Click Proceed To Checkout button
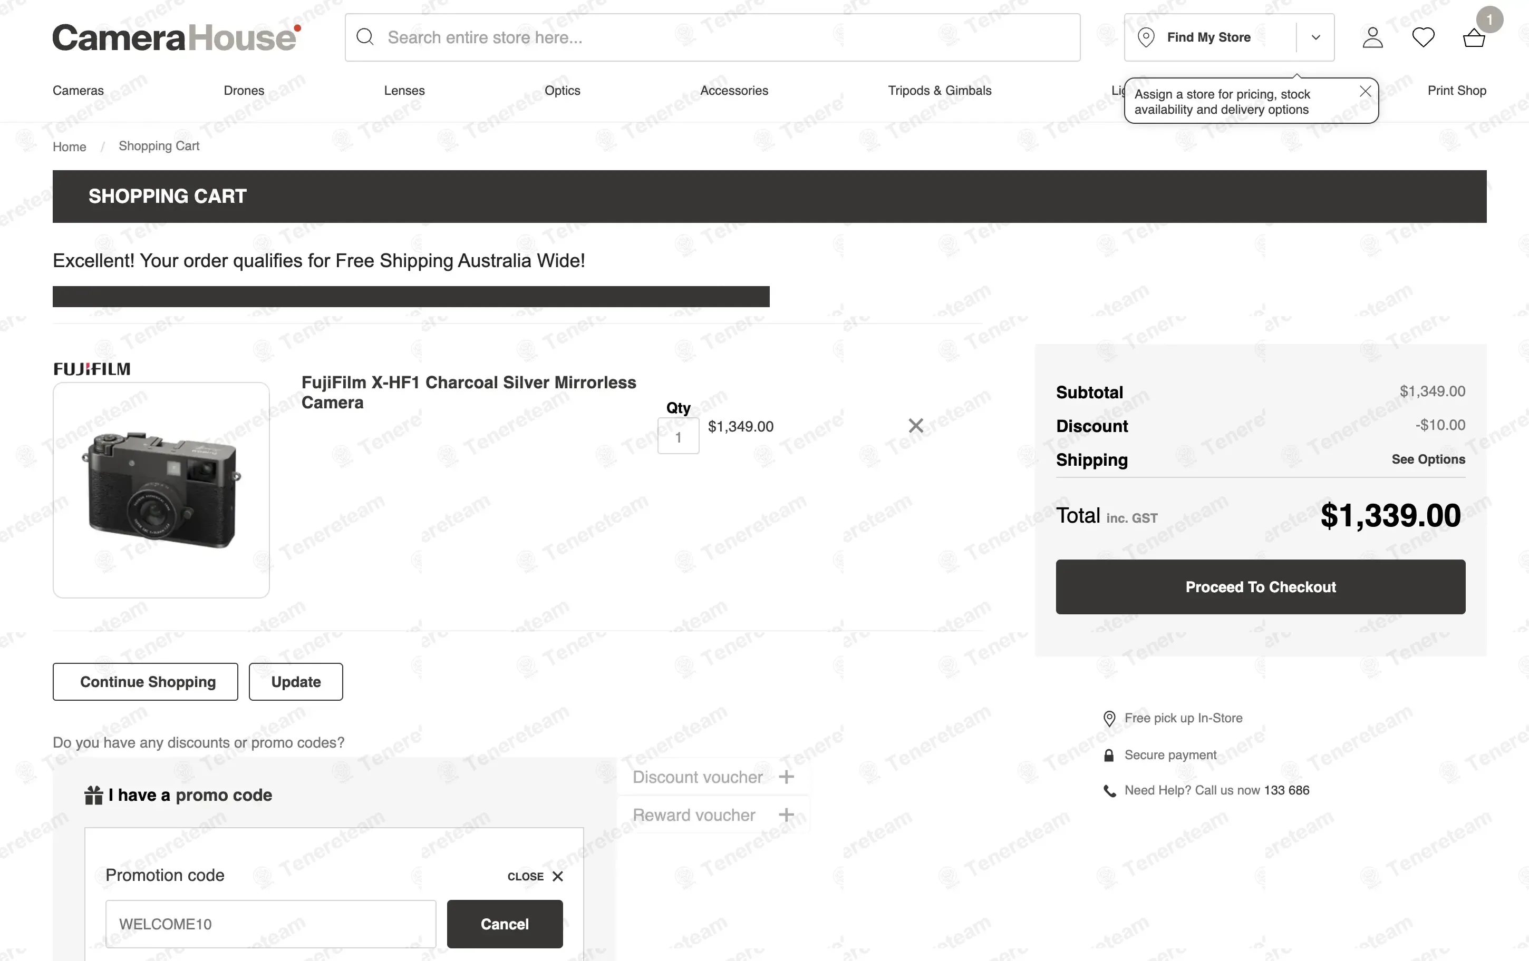Viewport: 1529px width, 961px height. coord(1261,587)
